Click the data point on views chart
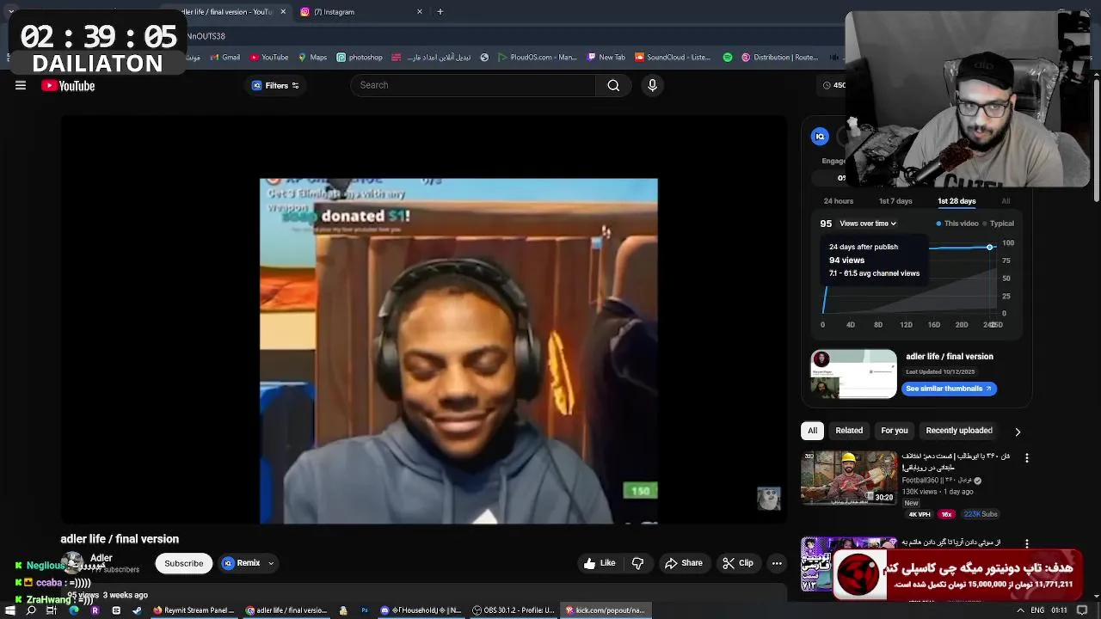 point(990,248)
